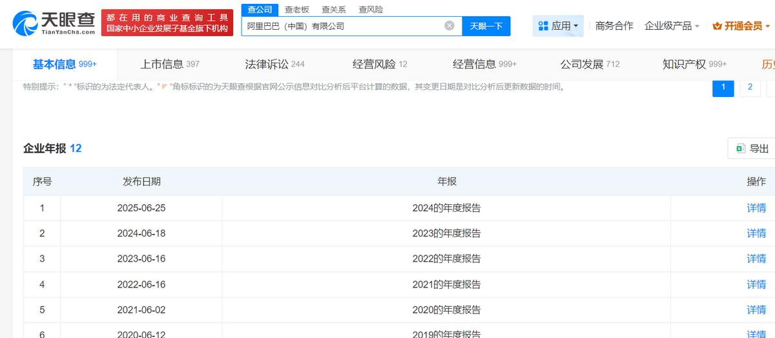Switch to the 查风险 search tab
This screenshot has height=338, width=775.
pyautogui.click(x=371, y=10)
